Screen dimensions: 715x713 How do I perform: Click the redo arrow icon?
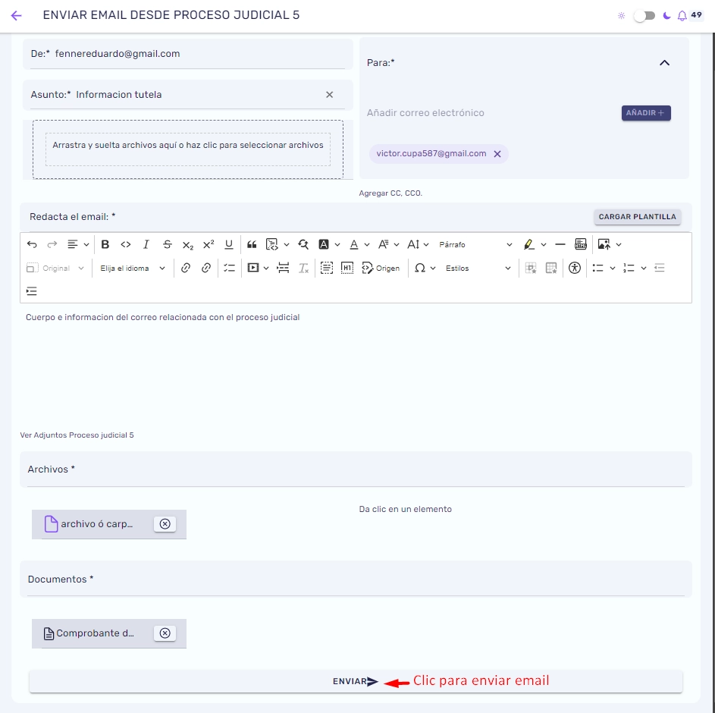(x=52, y=244)
